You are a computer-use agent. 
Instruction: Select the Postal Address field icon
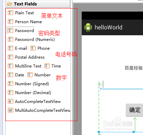[11, 57]
